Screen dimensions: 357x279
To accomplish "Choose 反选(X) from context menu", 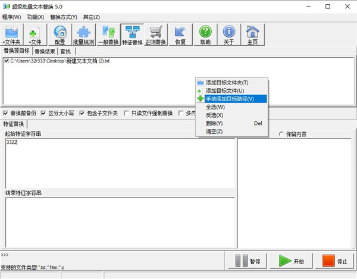I will [x=232, y=115].
